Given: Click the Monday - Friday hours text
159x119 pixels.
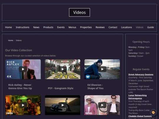Looking at the screenshot, I should pos(140,48).
